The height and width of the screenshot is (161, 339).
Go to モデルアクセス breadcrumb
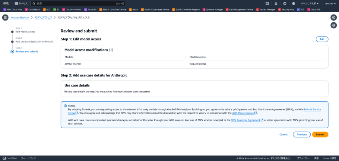coord(44,18)
